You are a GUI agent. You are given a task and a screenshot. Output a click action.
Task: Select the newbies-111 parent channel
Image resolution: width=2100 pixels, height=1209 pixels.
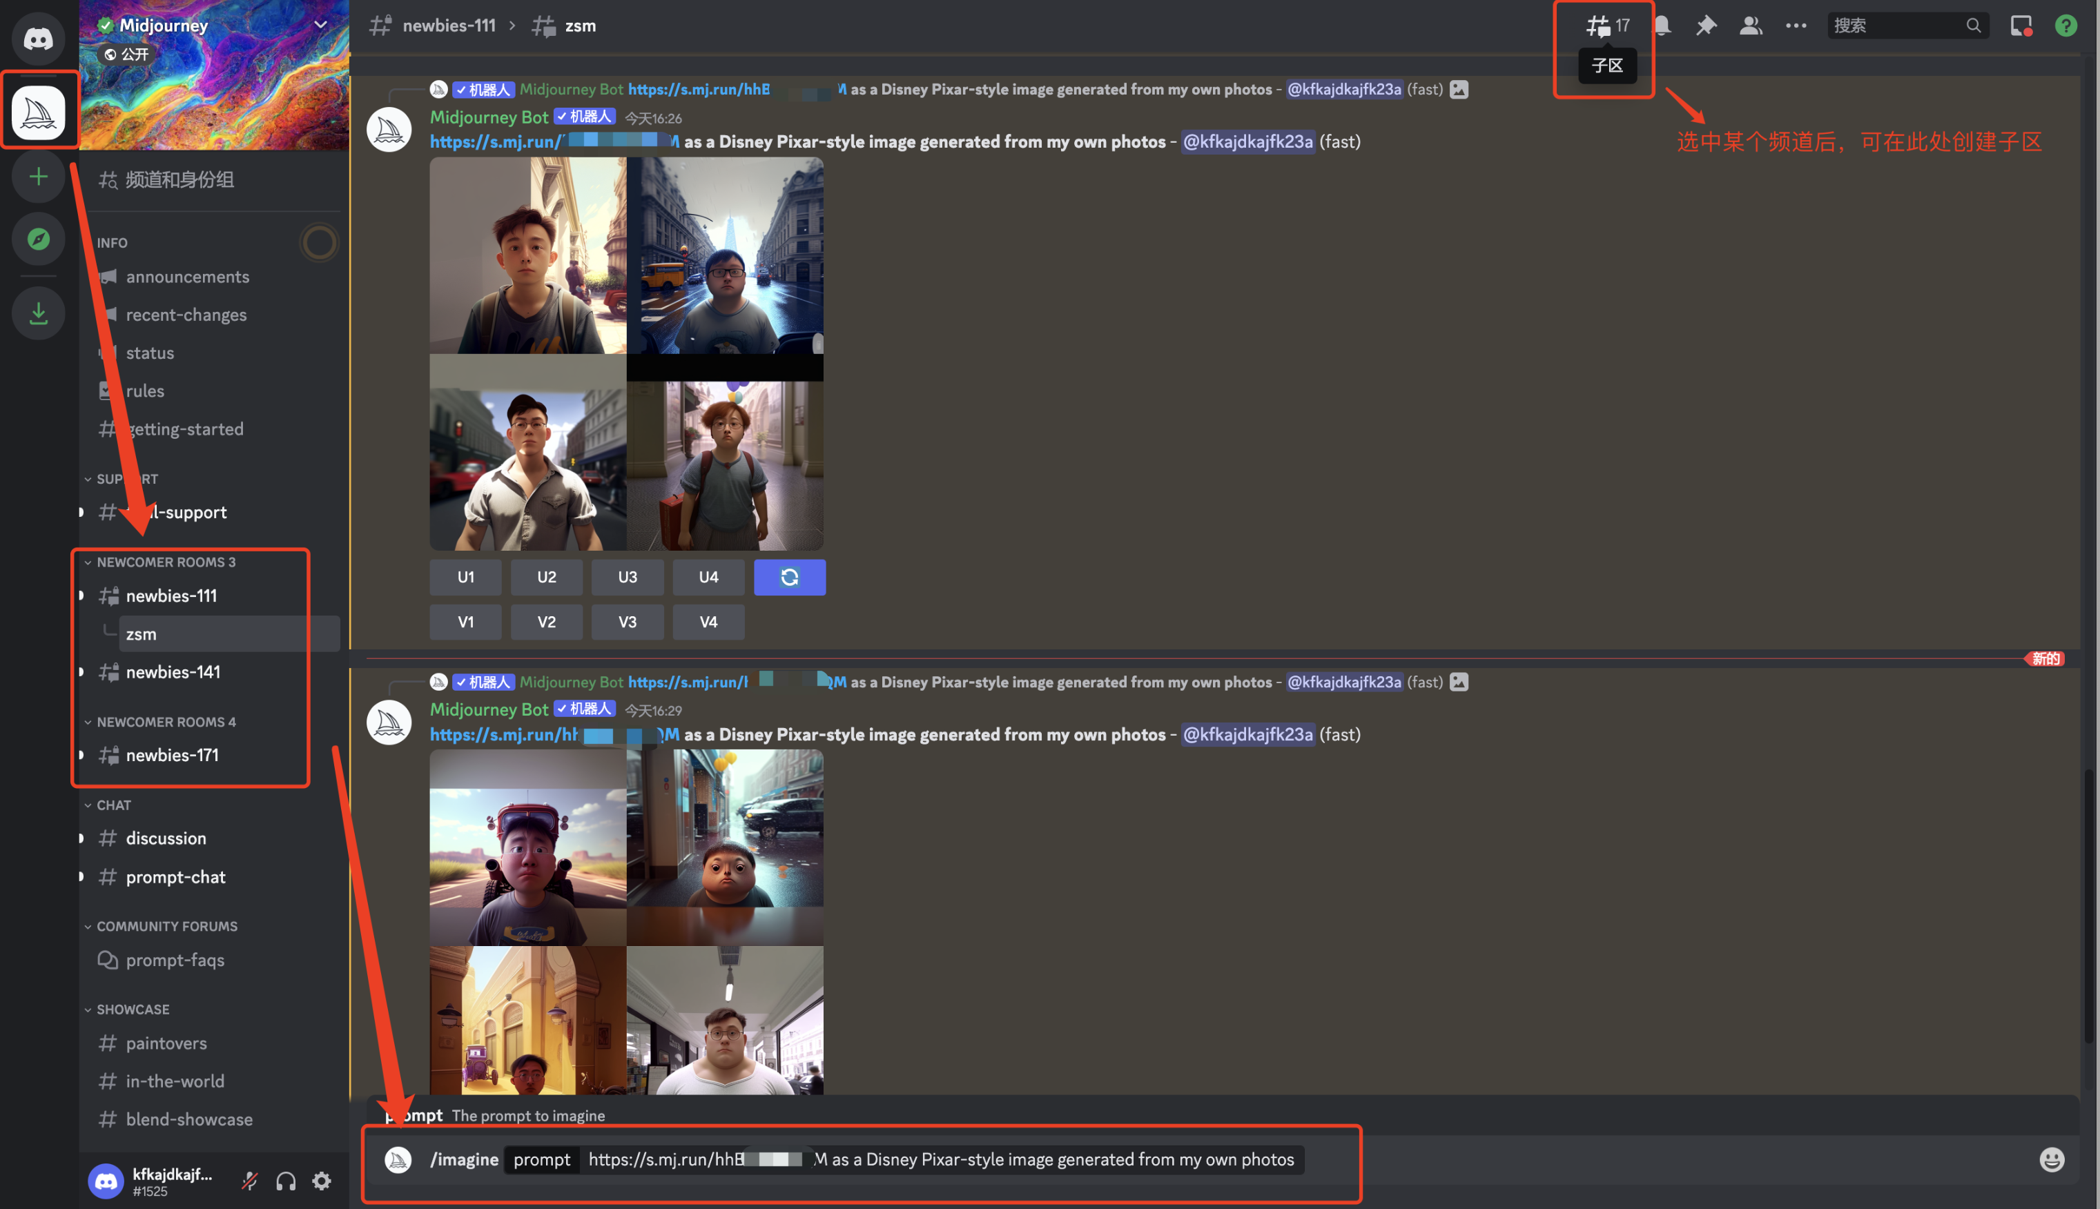pos(172,593)
